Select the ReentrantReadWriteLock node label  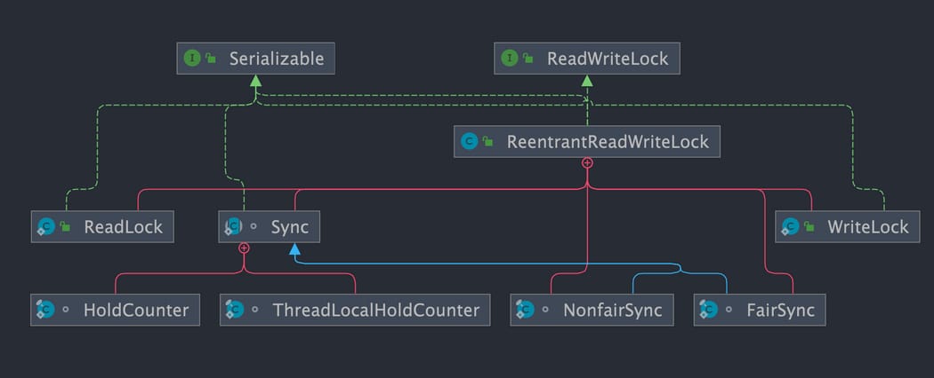pos(608,142)
